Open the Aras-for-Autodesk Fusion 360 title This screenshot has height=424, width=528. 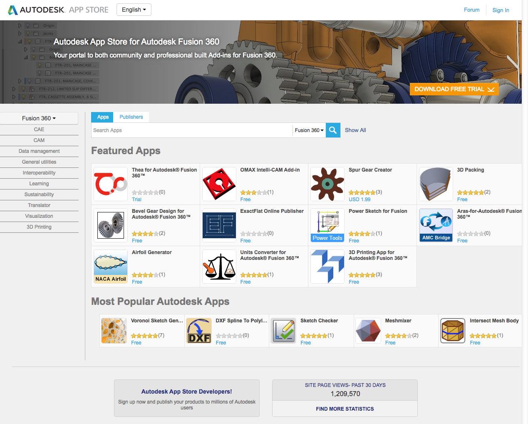489,214
